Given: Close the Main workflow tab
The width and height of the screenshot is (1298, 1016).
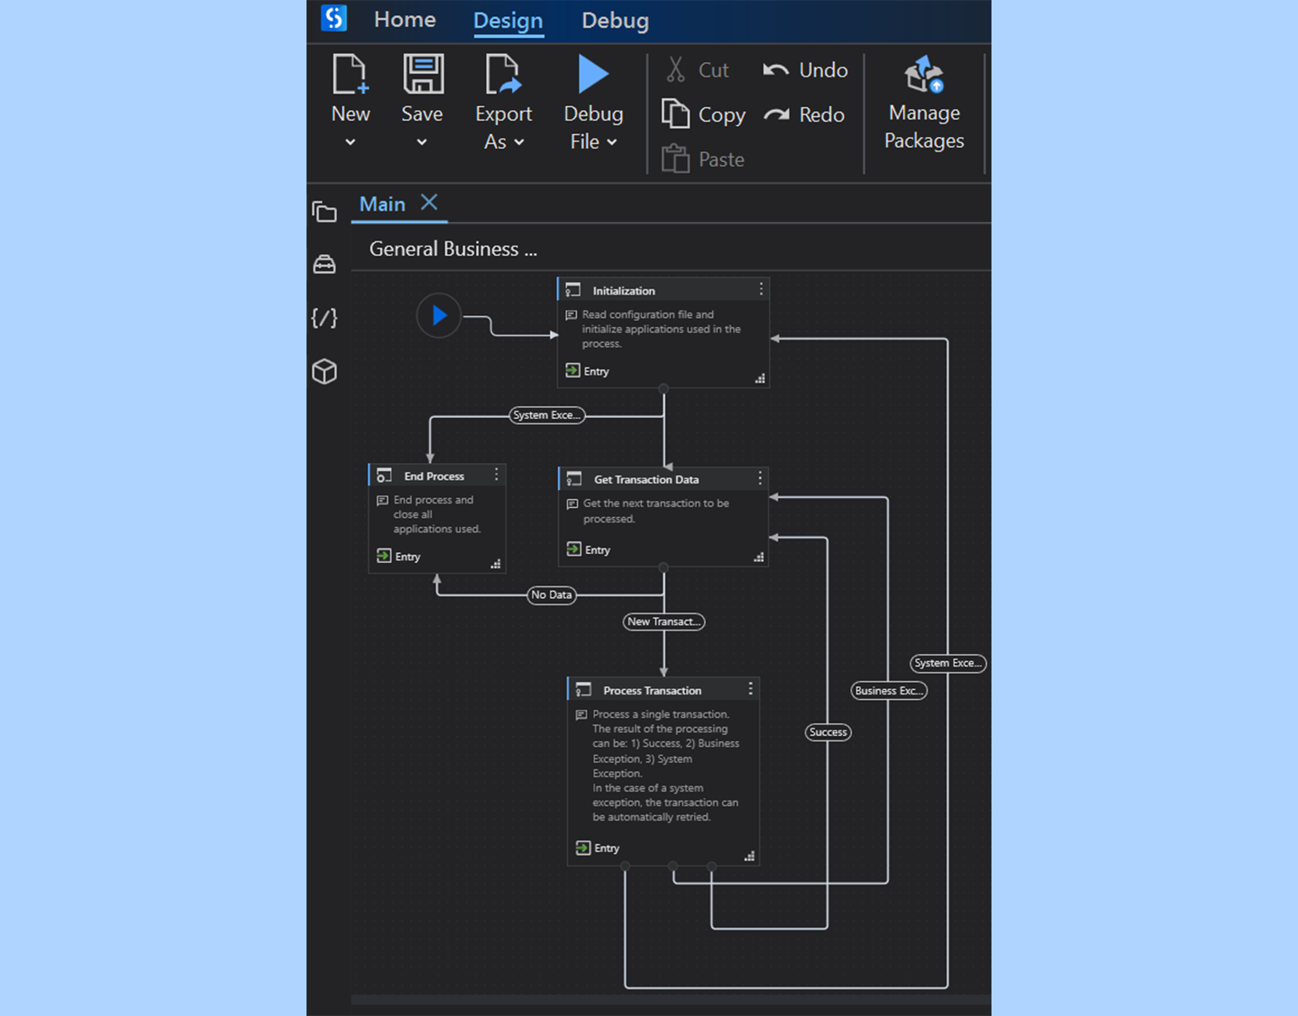Looking at the screenshot, I should click(430, 203).
